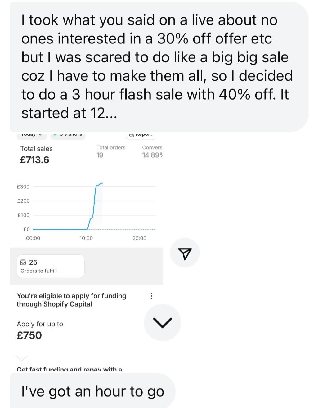Open the Orders to fulfill card
314x408 pixels.
click(50, 266)
